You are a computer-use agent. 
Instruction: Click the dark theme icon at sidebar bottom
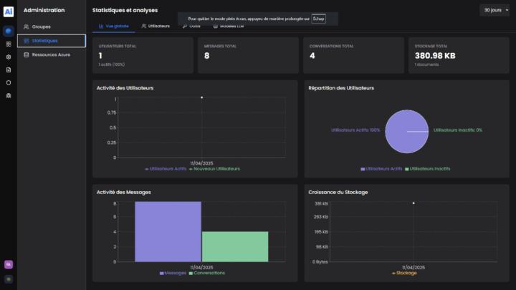[9, 279]
